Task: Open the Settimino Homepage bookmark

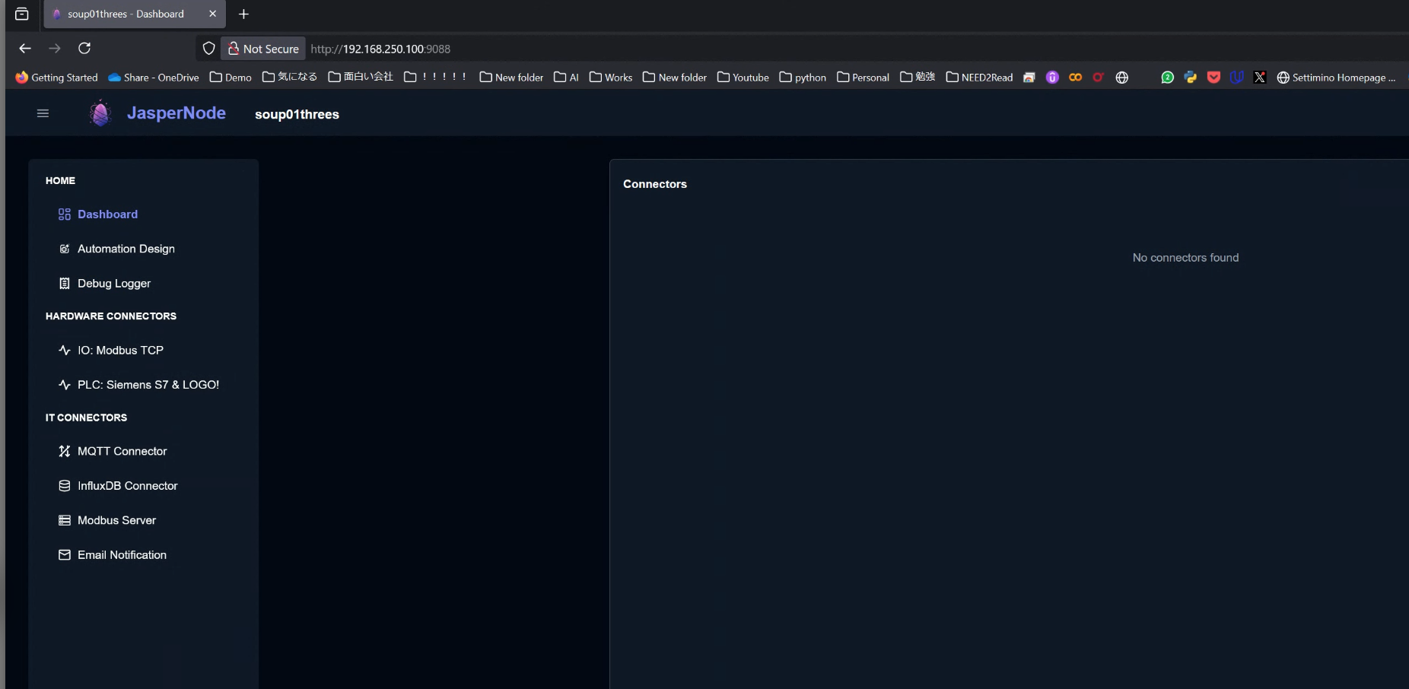Action: pyautogui.click(x=1336, y=78)
